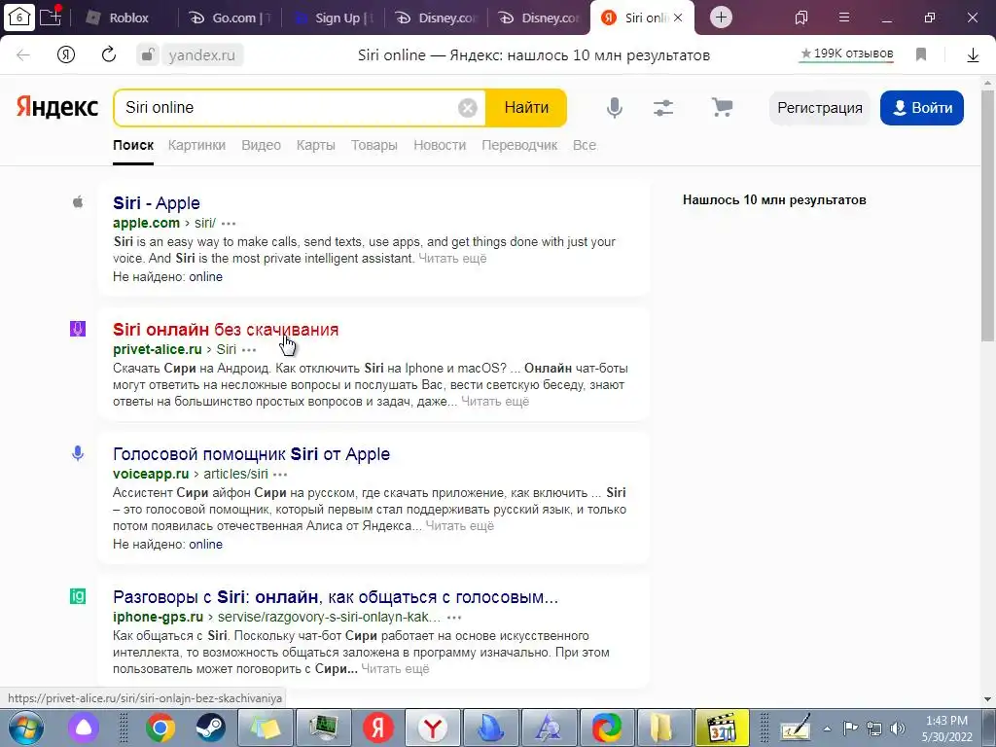The height and width of the screenshot is (747, 996).
Task: Clear the search query with X
Action: (468, 108)
